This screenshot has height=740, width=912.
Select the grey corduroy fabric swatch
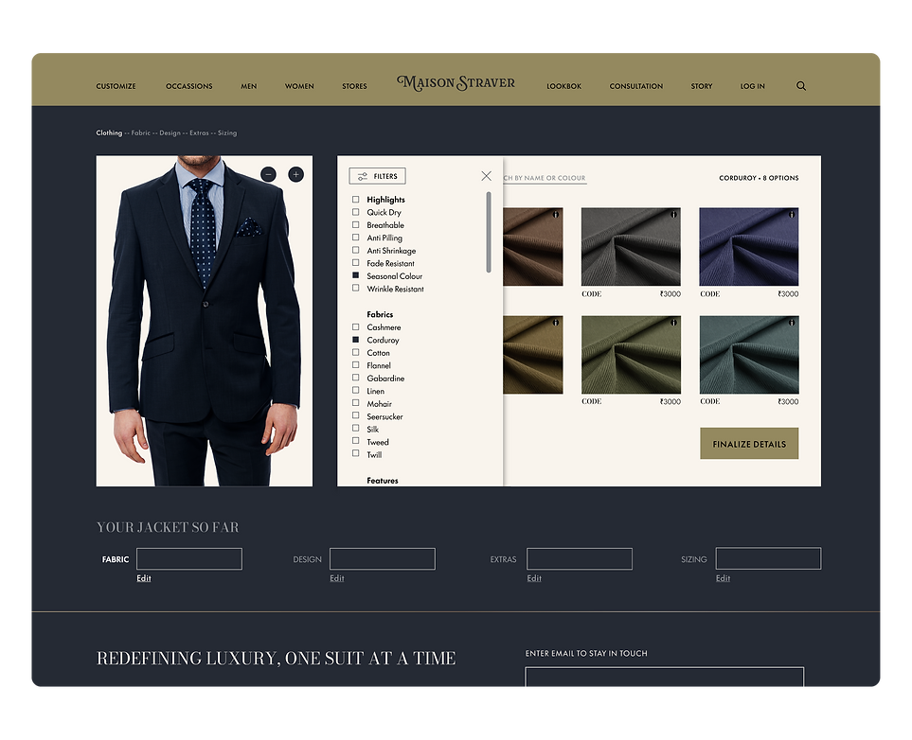pos(631,246)
